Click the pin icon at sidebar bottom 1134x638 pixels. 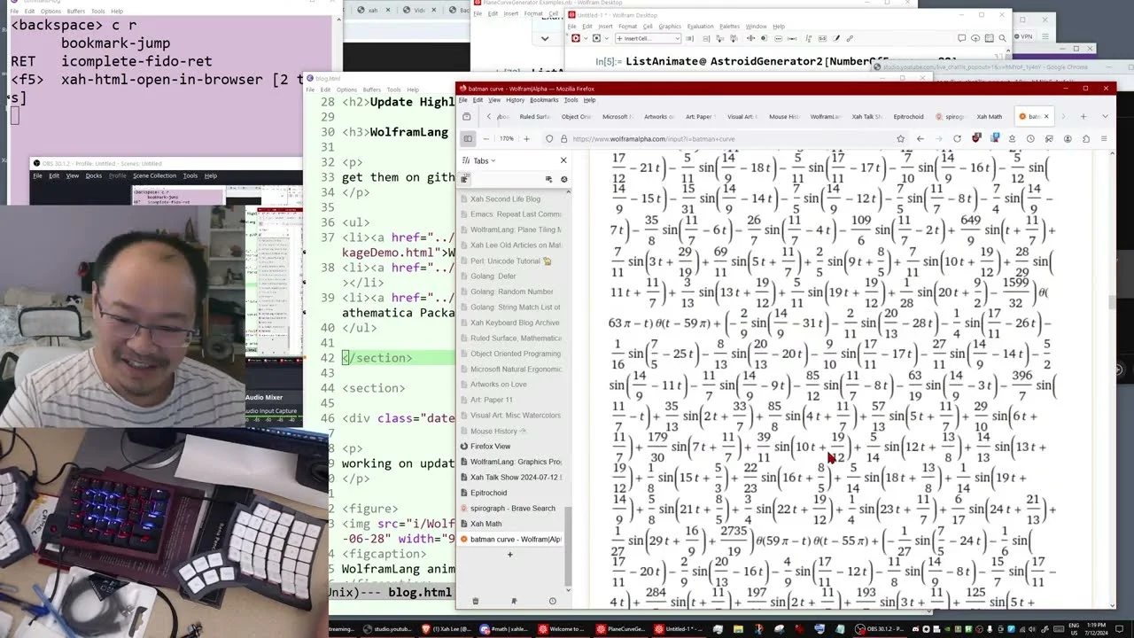pos(514,601)
